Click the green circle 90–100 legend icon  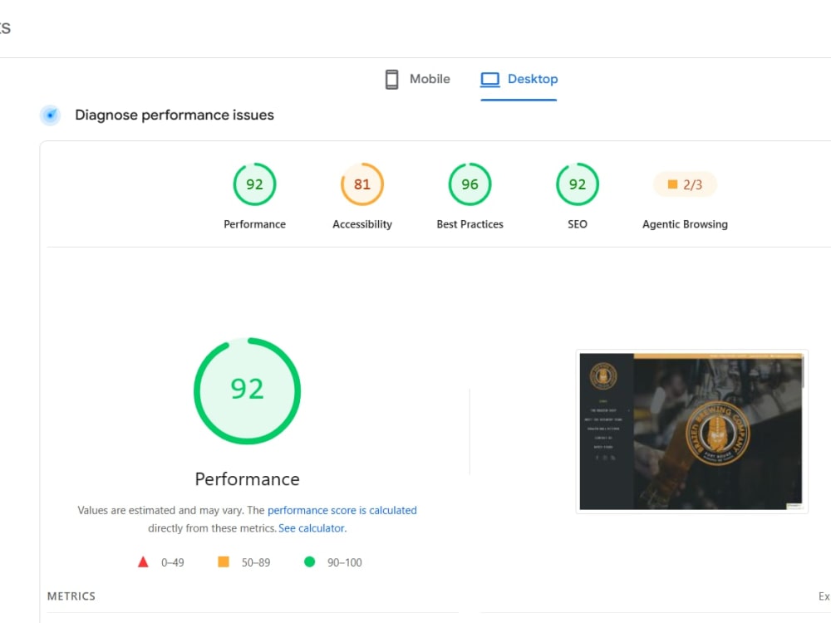[x=309, y=562]
